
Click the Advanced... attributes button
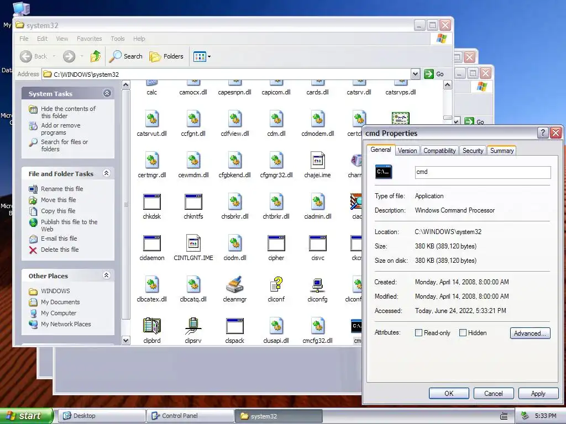coord(530,333)
